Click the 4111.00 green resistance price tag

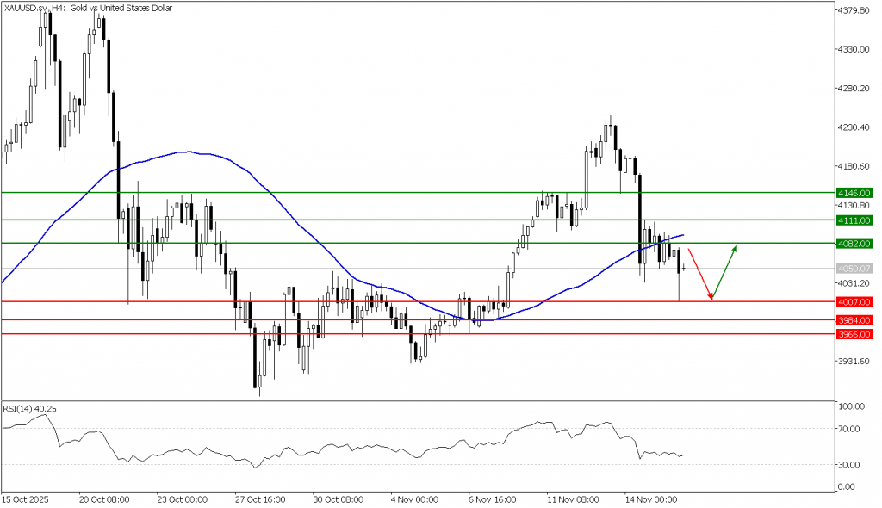(x=855, y=221)
